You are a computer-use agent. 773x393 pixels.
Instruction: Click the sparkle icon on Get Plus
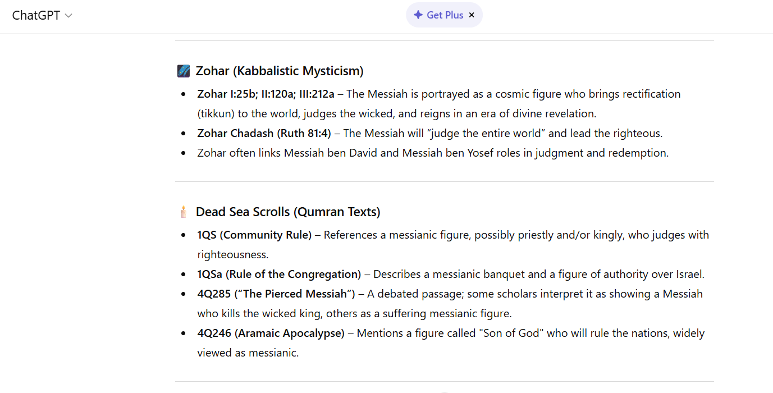(x=418, y=15)
